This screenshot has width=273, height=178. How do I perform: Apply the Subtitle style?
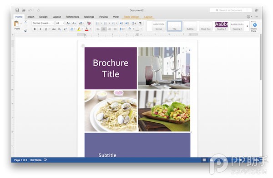point(190,26)
